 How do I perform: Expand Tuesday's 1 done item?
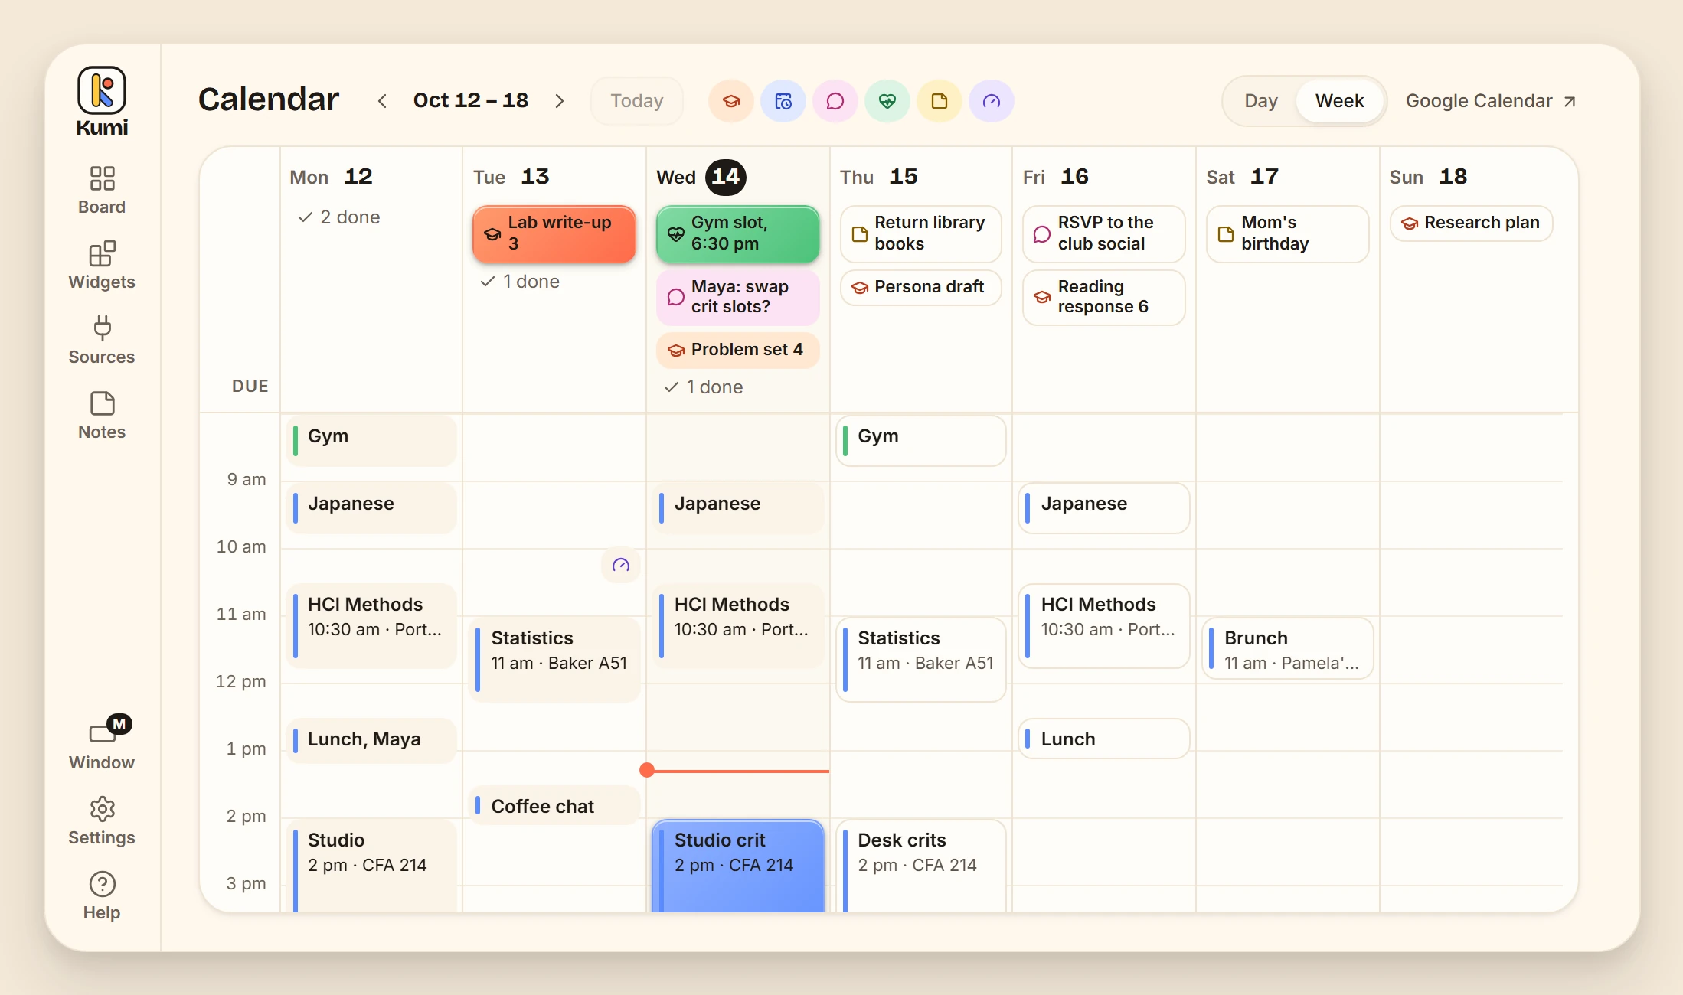[x=521, y=282]
